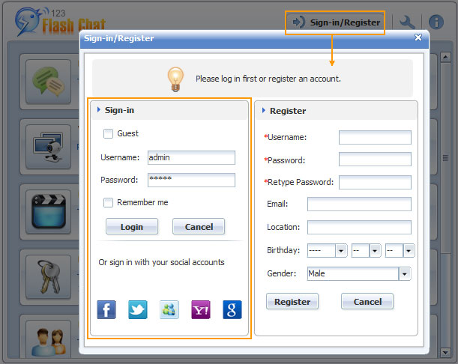Sign in with the Twitter icon
458x364 pixels.
click(138, 309)
